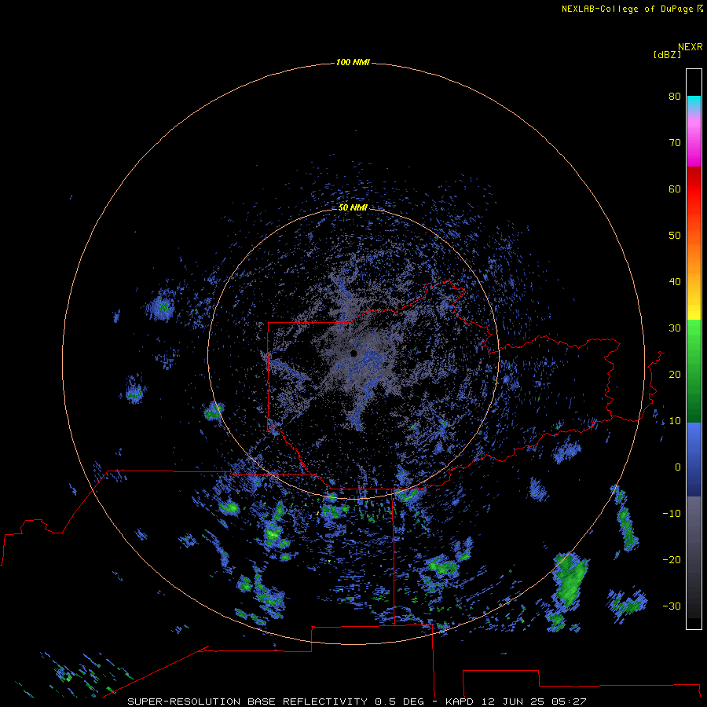Screen dimensions: 707x707
Task: Click the -20 dBZ scale value
Action: click(672, 560)
